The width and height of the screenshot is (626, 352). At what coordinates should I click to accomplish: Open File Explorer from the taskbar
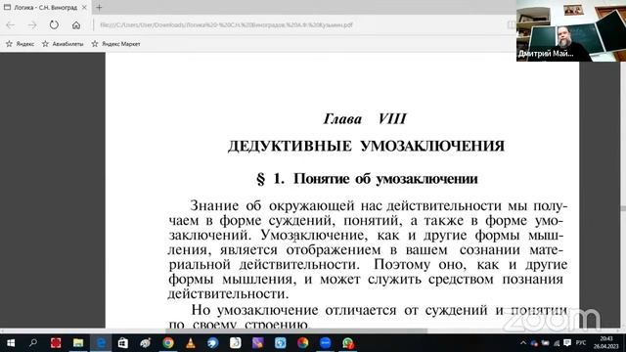coord(78,343)
